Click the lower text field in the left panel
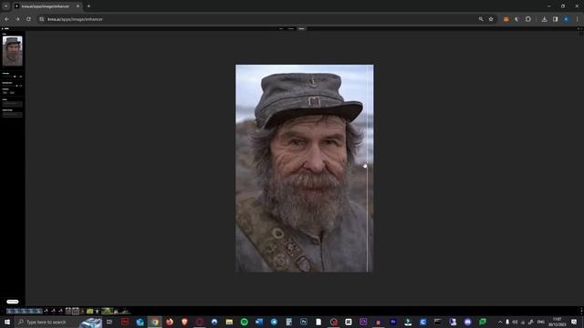This screenshot has width=584, height=328. 12,115
